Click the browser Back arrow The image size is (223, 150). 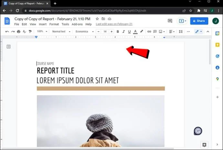[x=4, y=11]
